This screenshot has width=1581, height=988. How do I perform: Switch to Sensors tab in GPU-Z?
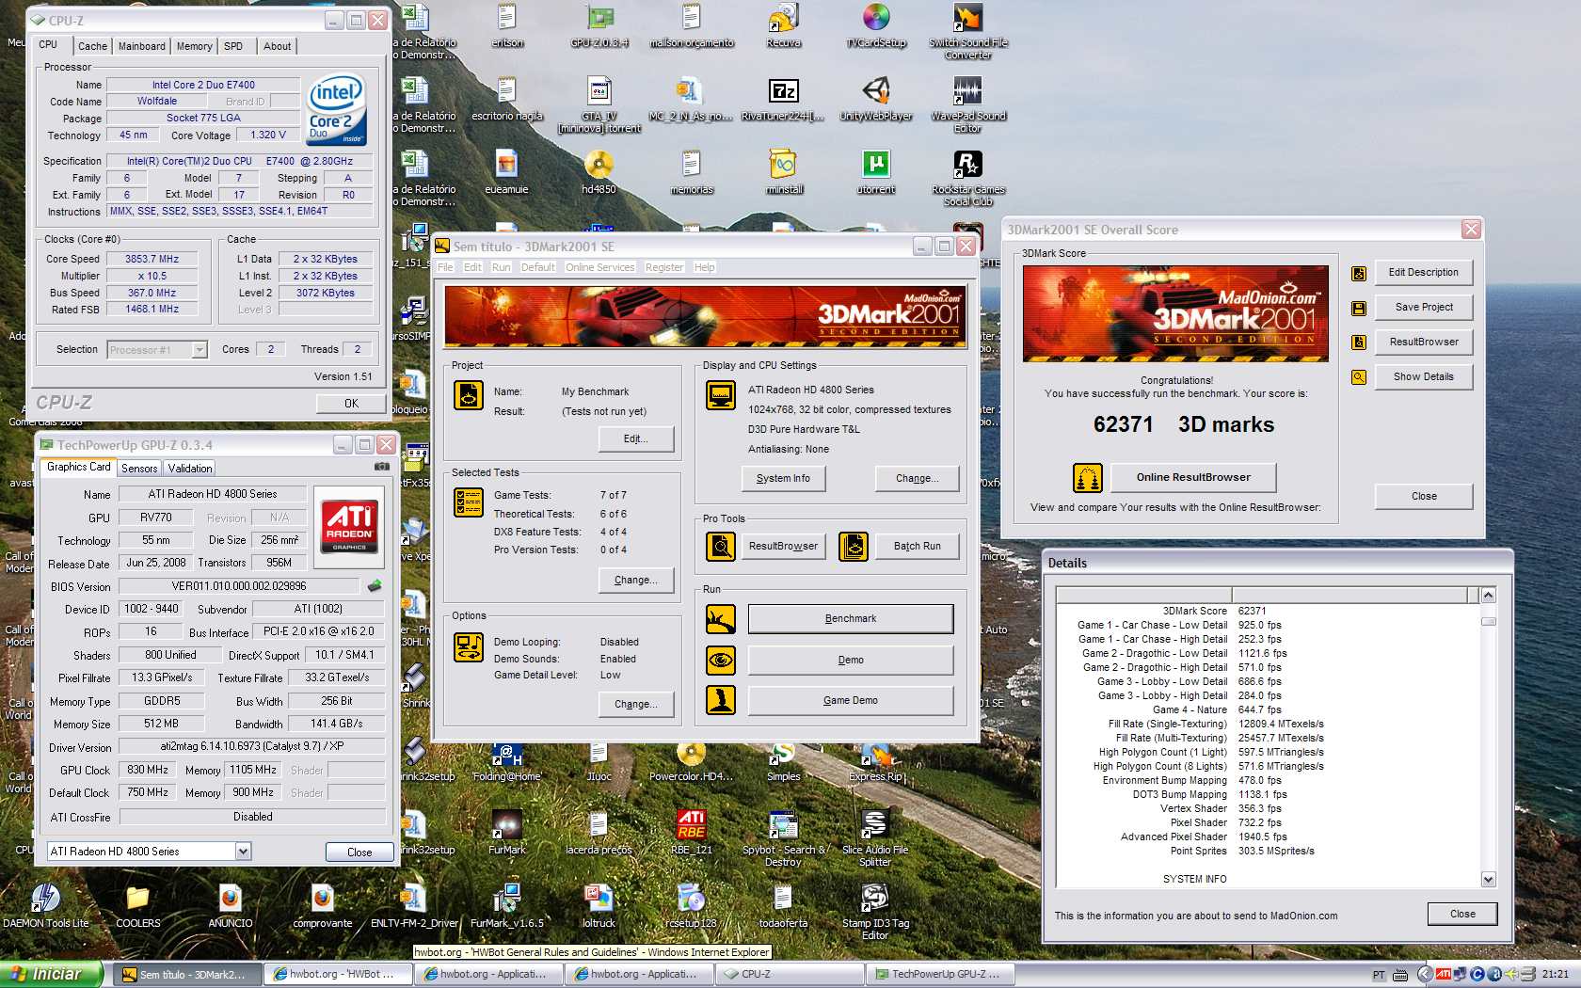coord(139,469)
